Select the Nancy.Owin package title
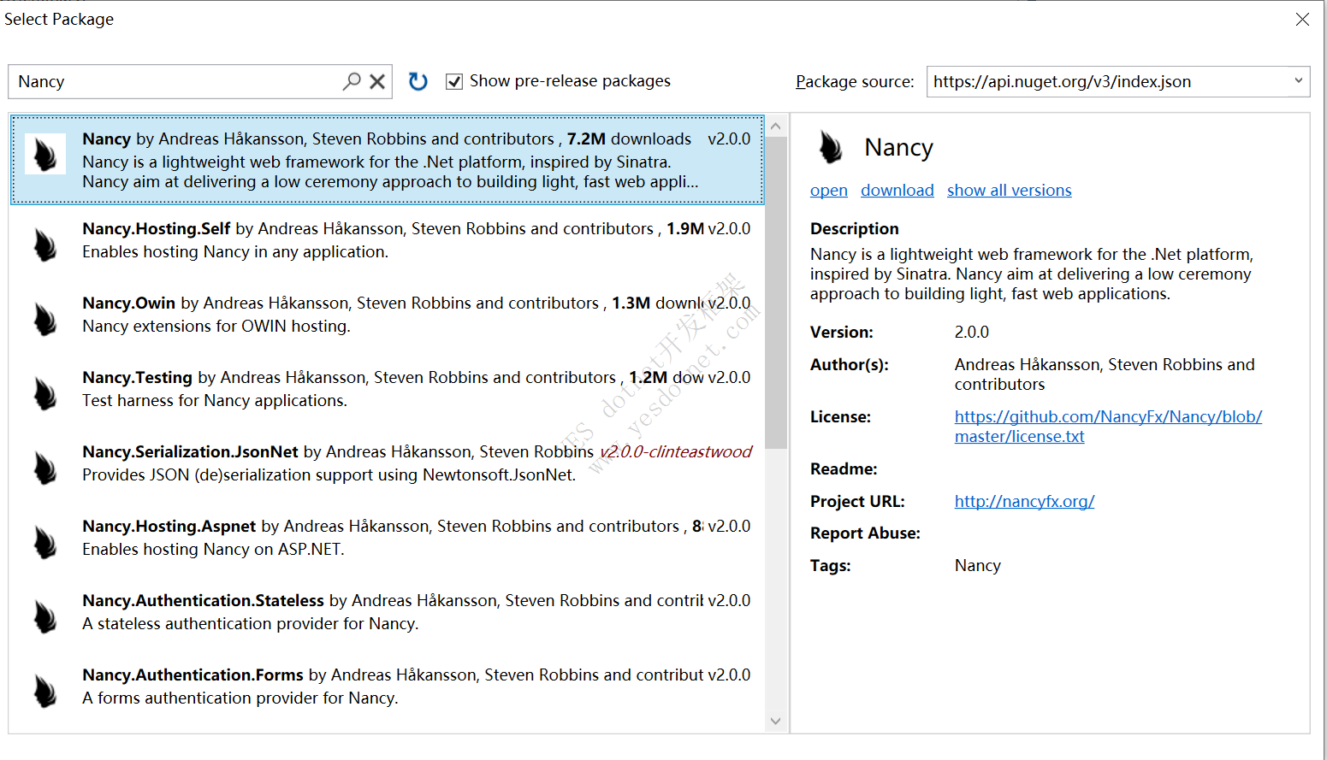The width and height of the screenshot is (1327, 760). point(129,303)
